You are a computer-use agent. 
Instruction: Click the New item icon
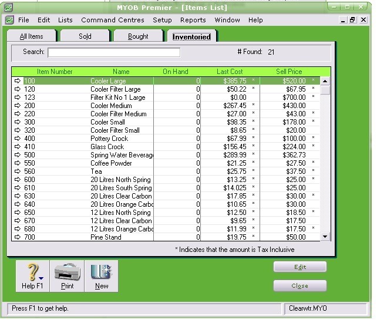[102, 272]
